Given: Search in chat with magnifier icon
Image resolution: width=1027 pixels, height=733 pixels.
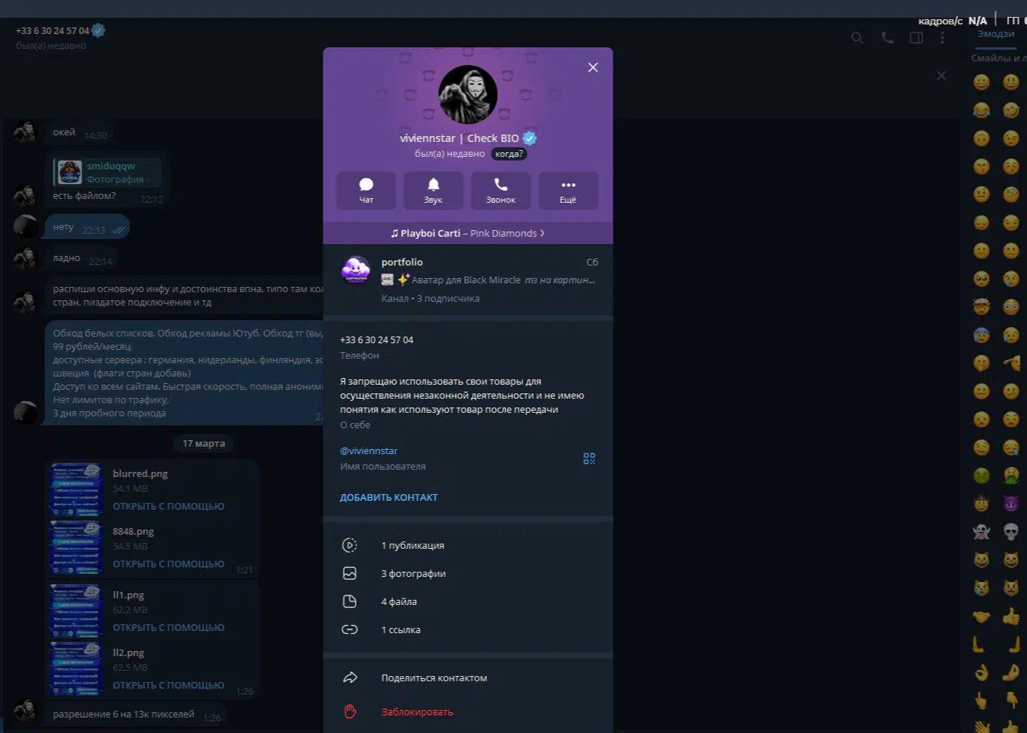Looking at the screenshot, I should coord(857,38).
